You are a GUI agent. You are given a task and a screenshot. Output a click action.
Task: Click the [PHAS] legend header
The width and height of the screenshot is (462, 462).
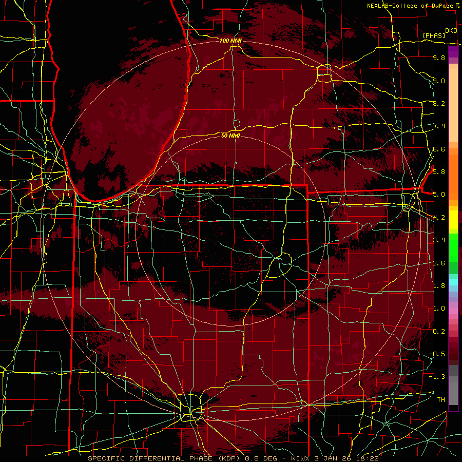click(x=434, y=36)
